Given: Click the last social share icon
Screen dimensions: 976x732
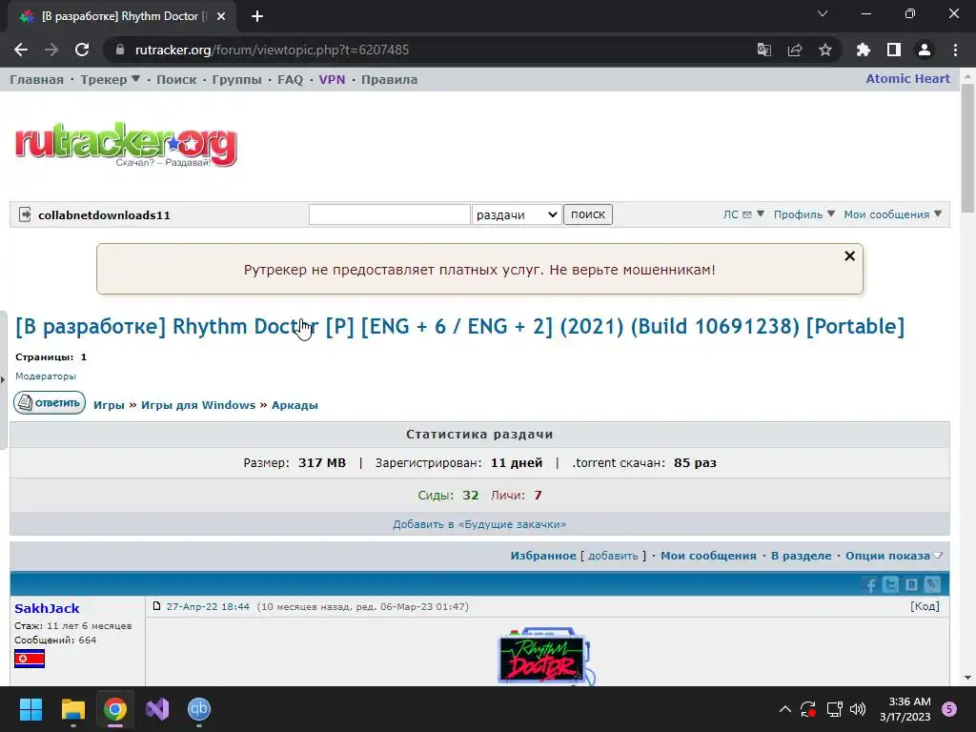Looking at the screenshot, I should click(x=932, y=584).
